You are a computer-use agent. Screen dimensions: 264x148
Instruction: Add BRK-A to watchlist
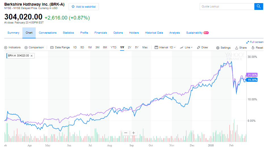84,6
